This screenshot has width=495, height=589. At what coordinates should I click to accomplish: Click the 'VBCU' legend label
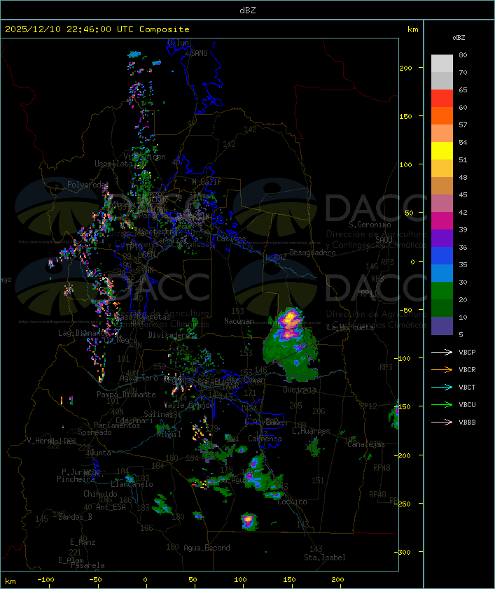click(x=467, y=404)
